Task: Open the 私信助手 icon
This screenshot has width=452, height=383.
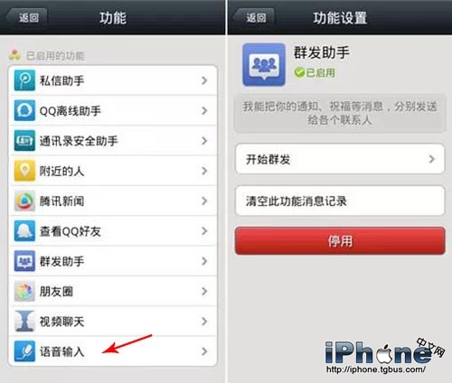Action: click(24, 80)
